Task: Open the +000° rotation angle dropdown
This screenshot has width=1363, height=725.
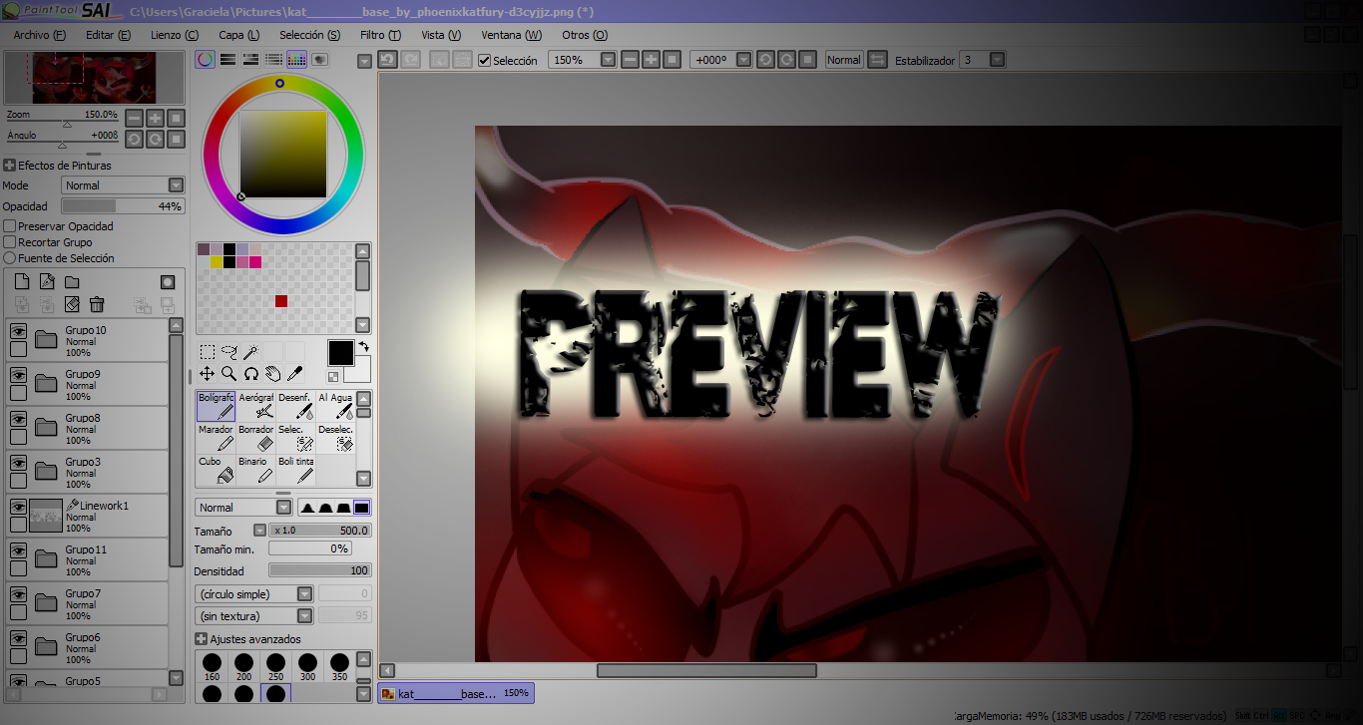Action: pos(743,60)
